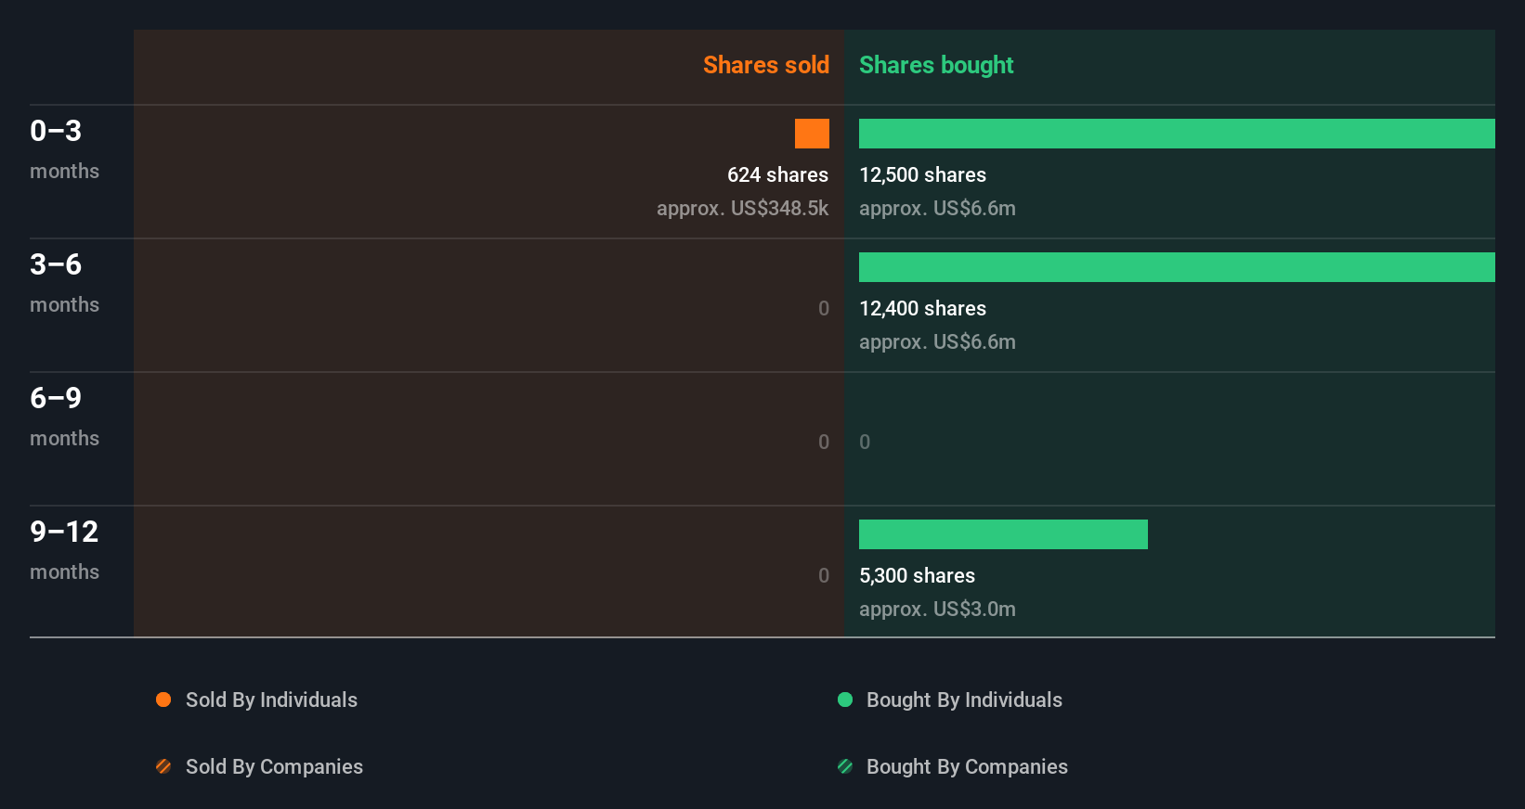Click the green Bought By Individuals legend dot
Image resolution: width=1525 pixels, height=809 pixels.
coord(845,700)
